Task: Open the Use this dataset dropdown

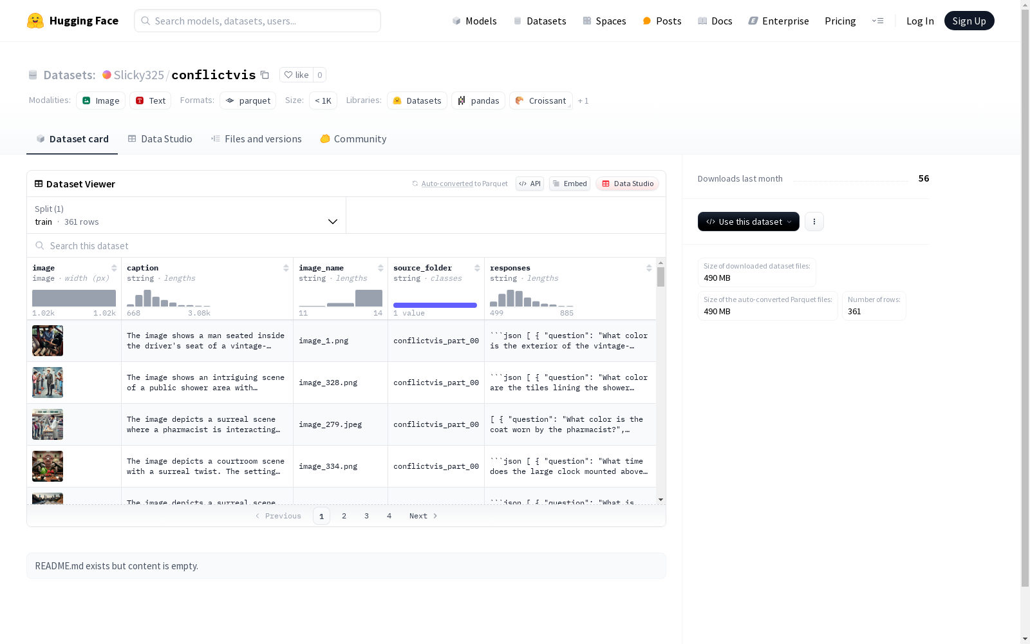Action: [749, 222]
